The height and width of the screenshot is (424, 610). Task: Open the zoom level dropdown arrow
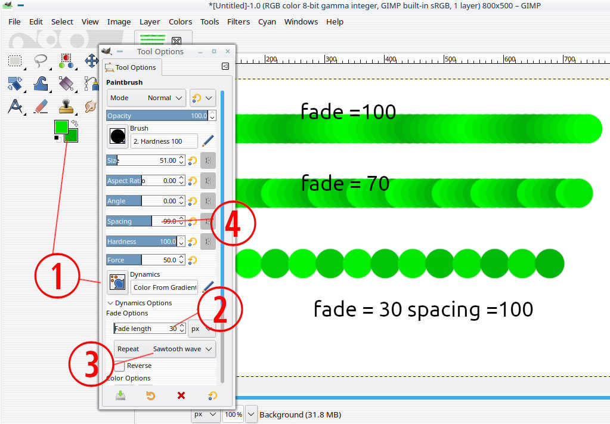[252, 414]
